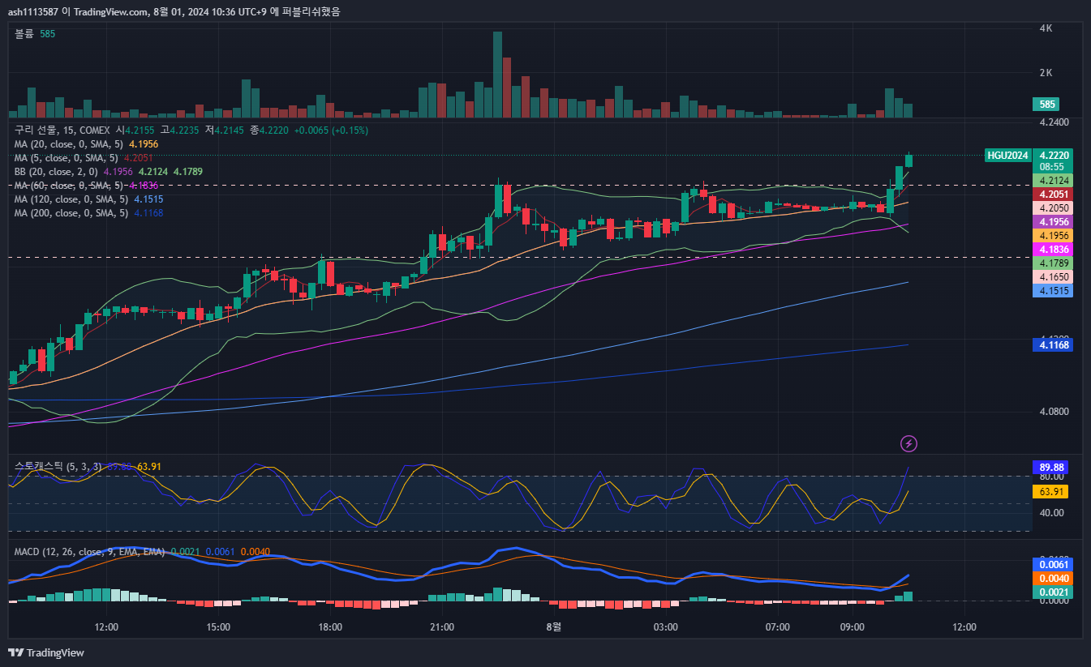Image resolution: width=1091 pixels, height=667 pixels.
Task: Select the MA (200, close, 0, SMA, 5) legend
Action: pos(71,213)
